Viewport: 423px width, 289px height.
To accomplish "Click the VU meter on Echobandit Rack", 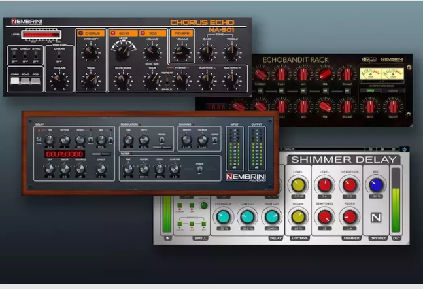I will pyautogui.click(x=382, y=74).
